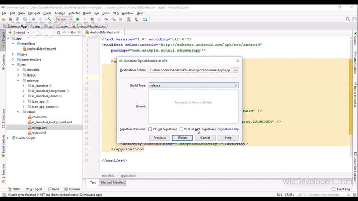Viewport: 358px width, 201px height.
Task: Click the Previous button
Action: pyautogui.click(x=160, y=138)
